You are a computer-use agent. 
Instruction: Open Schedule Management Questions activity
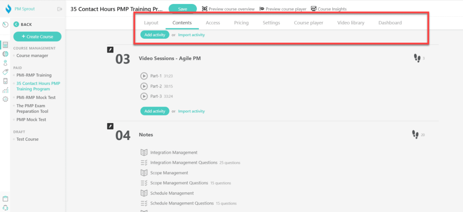(x=182, y=203)
